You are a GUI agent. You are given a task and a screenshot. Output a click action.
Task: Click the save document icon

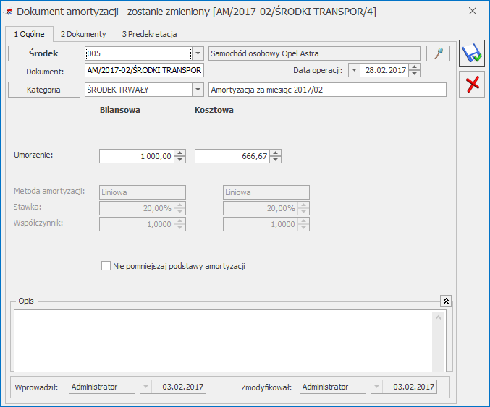473,54
